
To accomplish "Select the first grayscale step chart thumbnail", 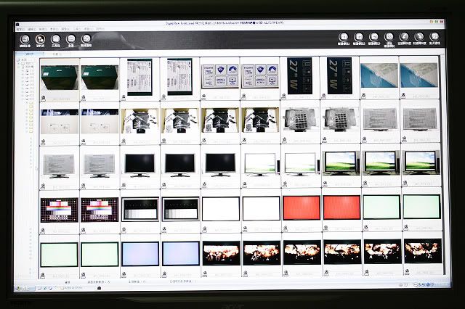I will click(x=140, y=210).
